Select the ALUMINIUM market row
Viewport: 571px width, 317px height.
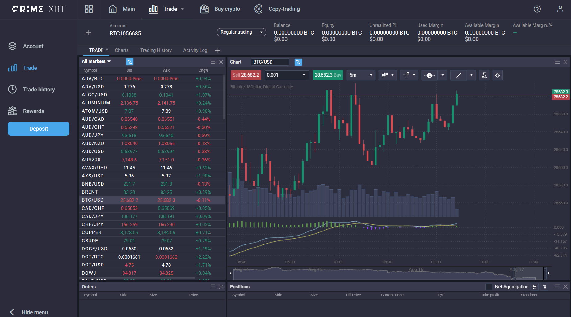pos(152,103)
